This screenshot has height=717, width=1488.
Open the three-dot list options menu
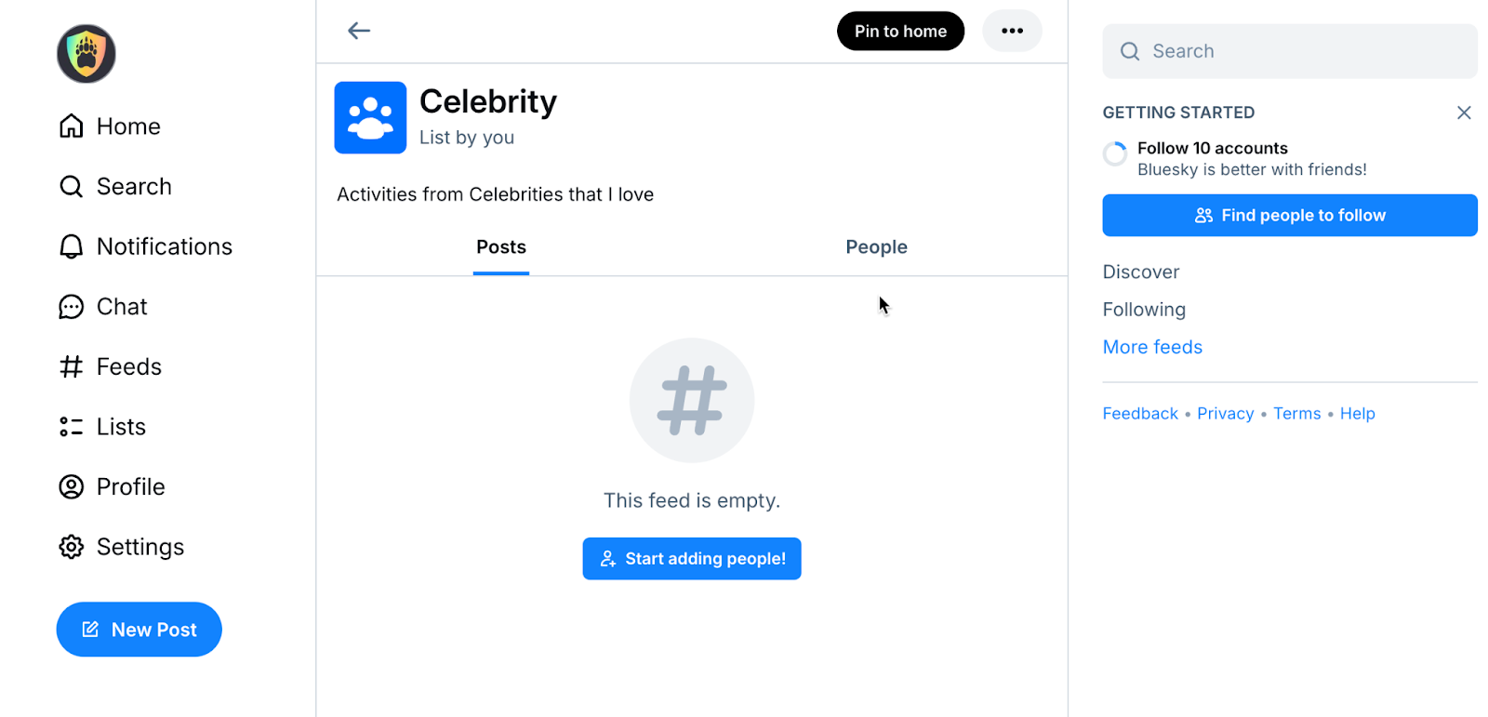pos(1012,31)
